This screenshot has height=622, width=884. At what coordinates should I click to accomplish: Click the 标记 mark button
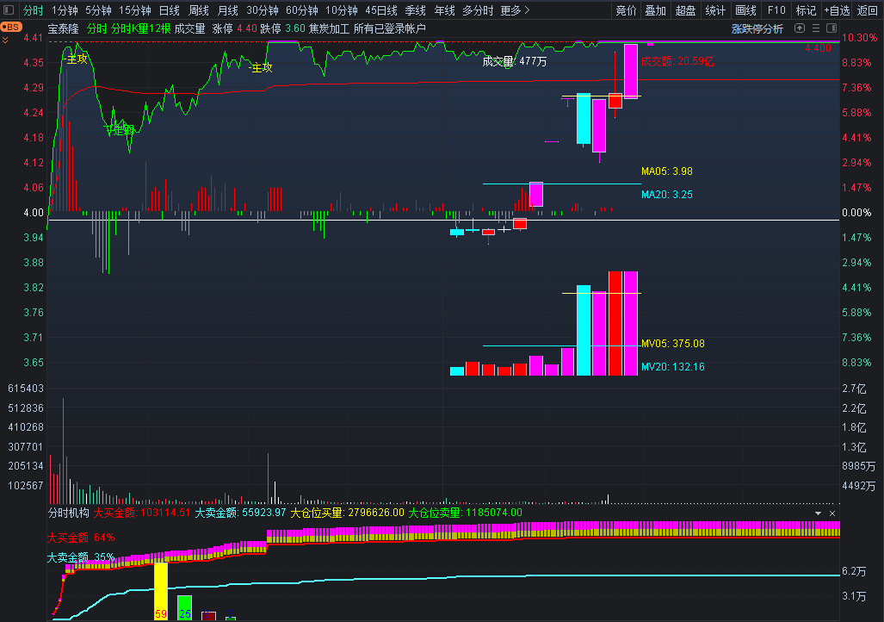click(806, 10)
